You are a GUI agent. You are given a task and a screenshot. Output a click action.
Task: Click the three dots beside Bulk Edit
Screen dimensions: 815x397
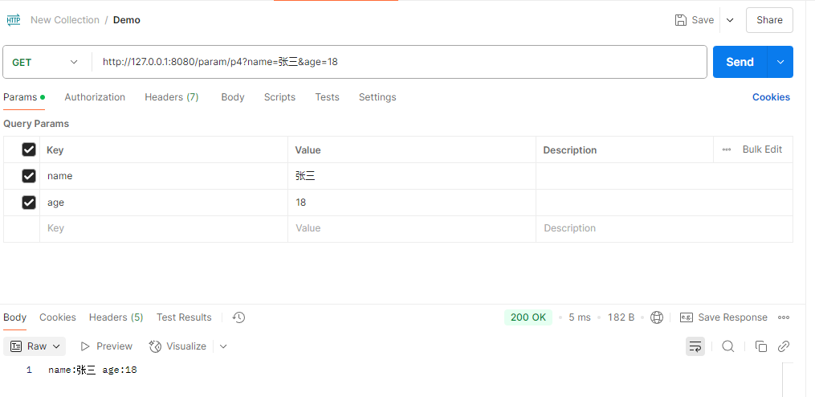[x=727, y=149]
